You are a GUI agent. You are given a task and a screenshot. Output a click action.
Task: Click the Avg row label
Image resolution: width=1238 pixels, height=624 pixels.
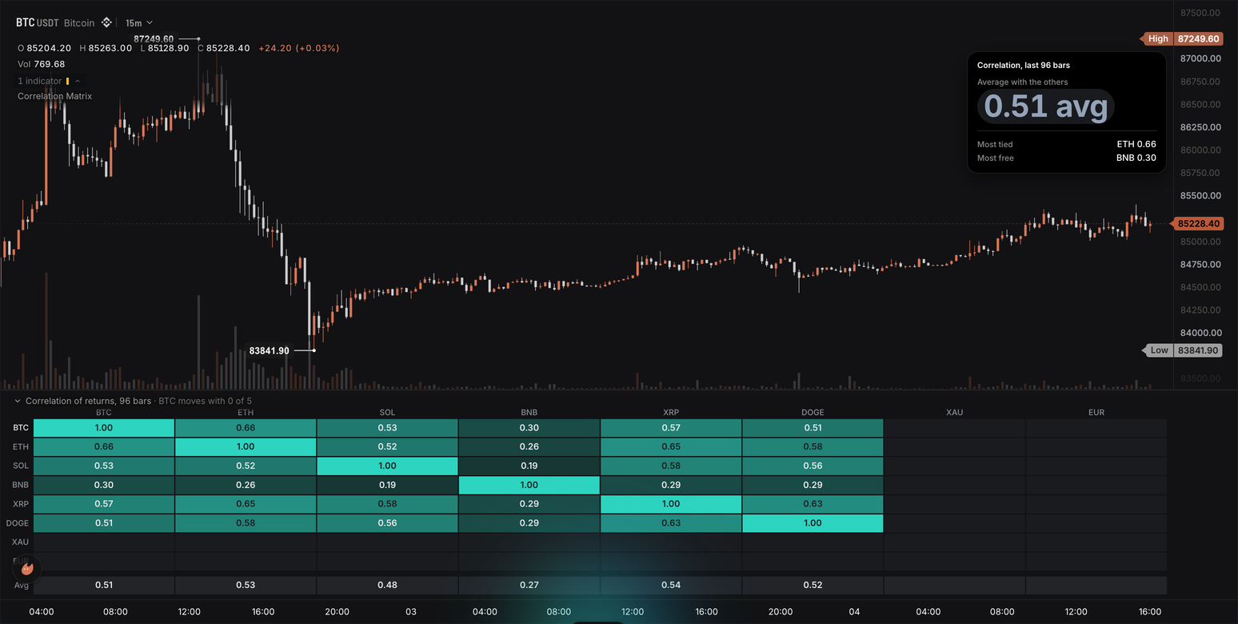(22, 586)
